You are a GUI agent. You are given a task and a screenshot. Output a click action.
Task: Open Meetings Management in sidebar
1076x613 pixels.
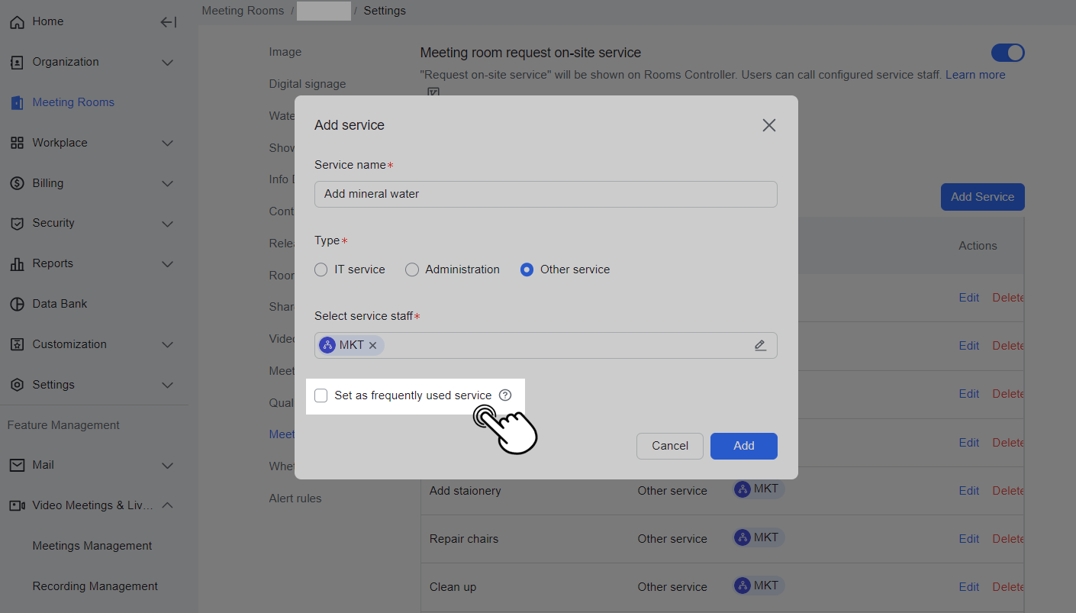(92, 546)
